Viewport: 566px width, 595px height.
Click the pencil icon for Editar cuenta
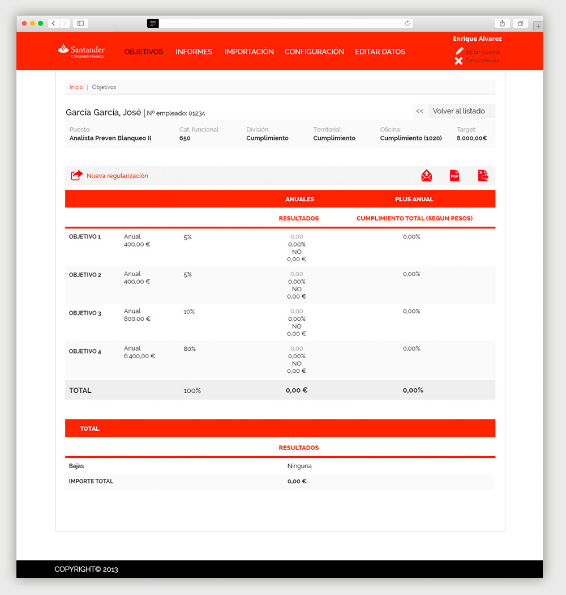click(x=459, y=52)
